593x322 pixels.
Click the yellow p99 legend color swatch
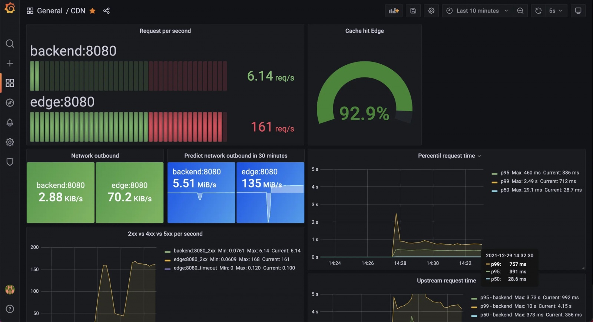click(494, 182)
